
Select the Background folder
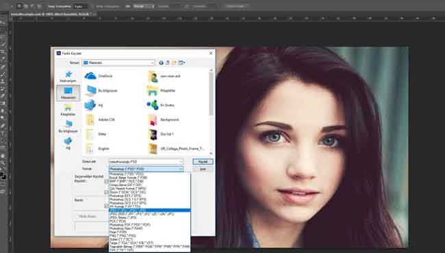coord(164,120)
